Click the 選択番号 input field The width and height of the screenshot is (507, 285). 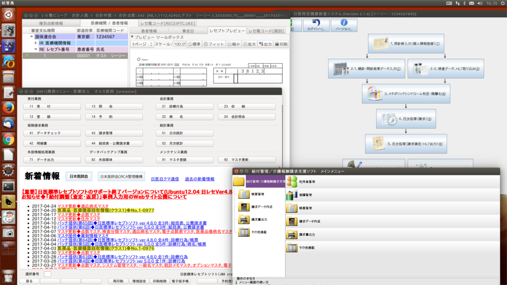coord(48,274)
